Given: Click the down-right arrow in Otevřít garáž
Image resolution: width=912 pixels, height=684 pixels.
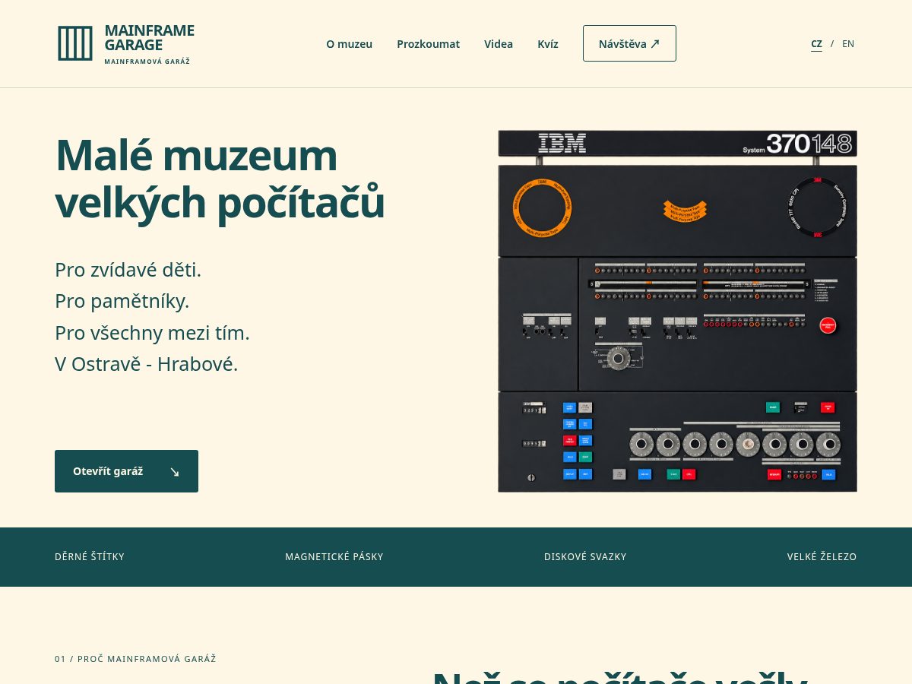Looking at the screenshot, I should point(175,472).
